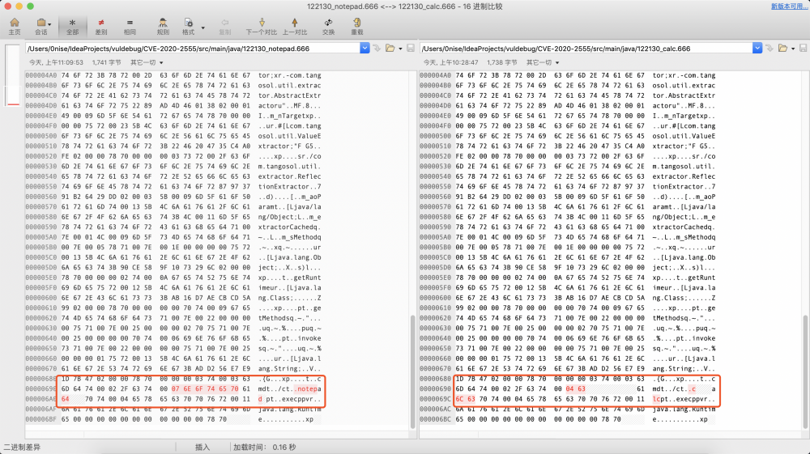This screenshot has height=454, width=810.
Task: Click right ASCII text 'tionExtractor..7'
Action: 684,187
